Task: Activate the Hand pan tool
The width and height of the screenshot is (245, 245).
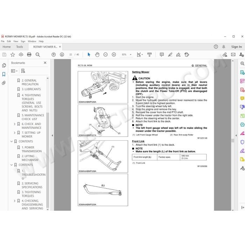Action: (x=97, y=55)
